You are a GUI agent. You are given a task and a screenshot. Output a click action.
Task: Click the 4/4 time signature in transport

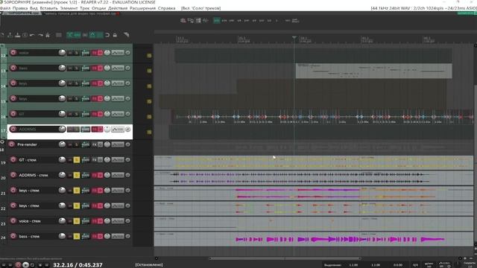point(415,265)
